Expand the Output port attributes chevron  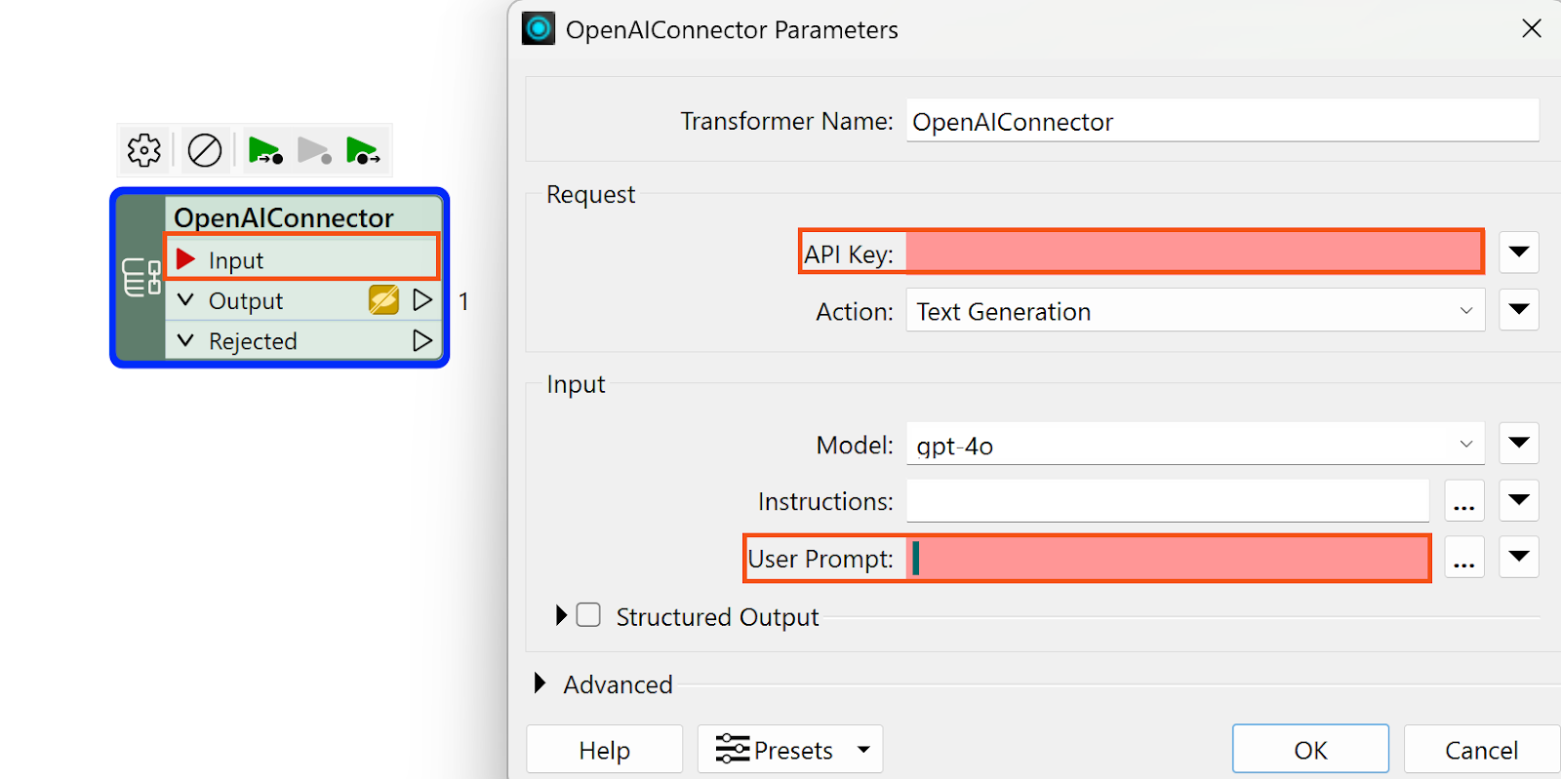click(185, 299)
